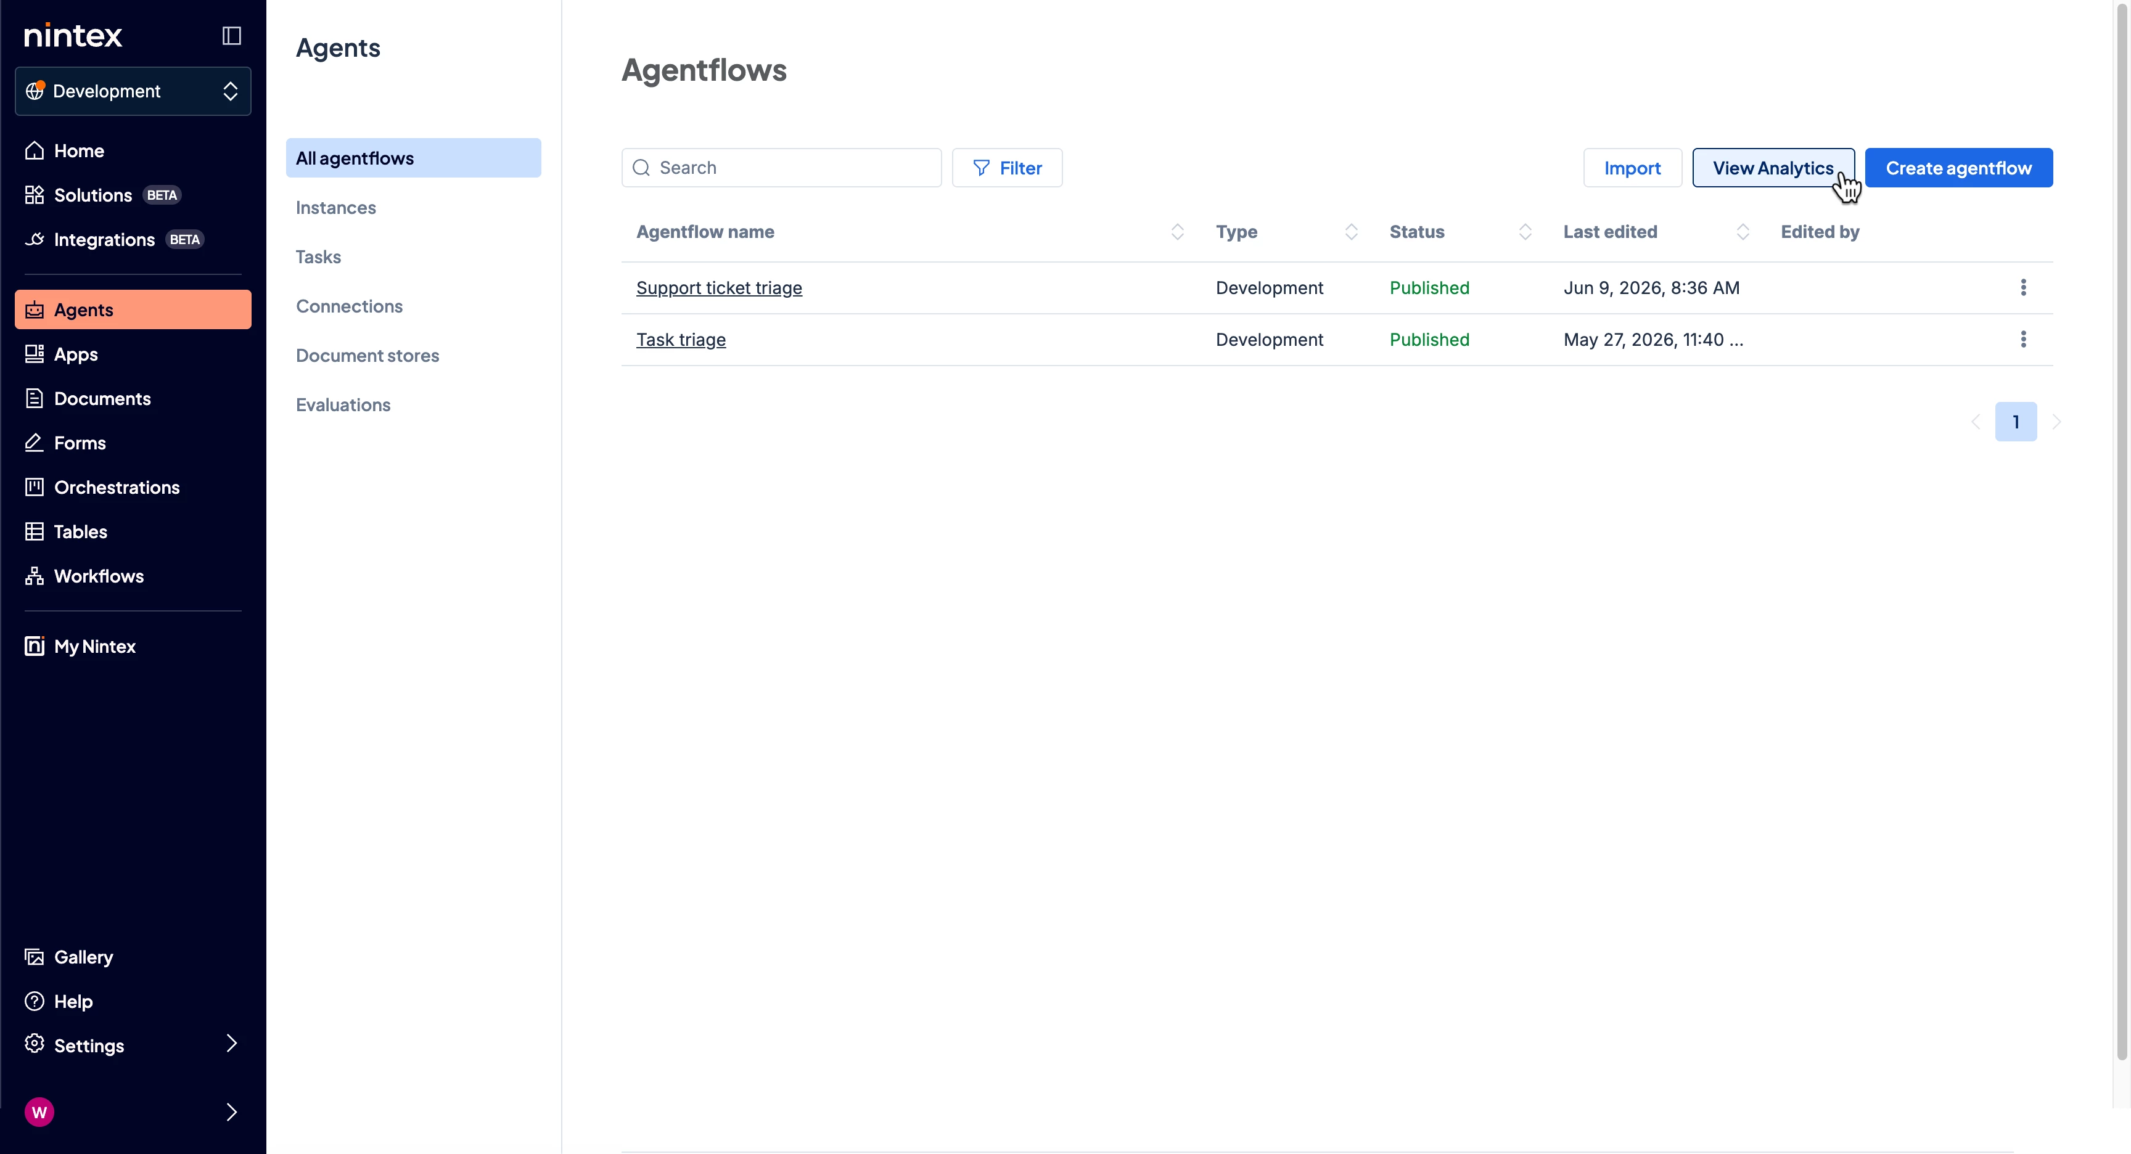Click Create agentflow button
This screenshot has width=2131, height=1154.
click(x=1959, y=168)
